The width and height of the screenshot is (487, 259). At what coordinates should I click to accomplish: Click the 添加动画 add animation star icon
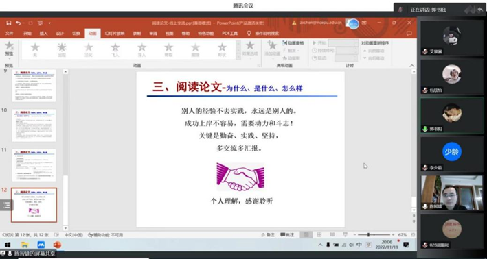tap(272, 45)
